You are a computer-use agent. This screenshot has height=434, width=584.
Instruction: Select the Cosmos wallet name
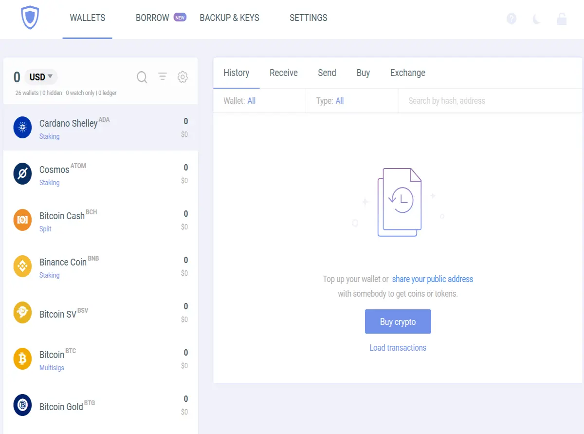pyautogui.click(x=55, y=170)
